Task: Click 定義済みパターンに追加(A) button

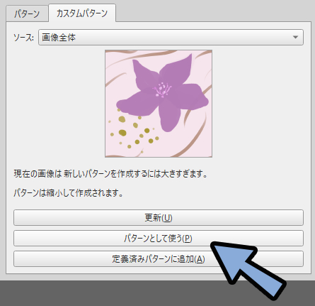Action: click(159, 259)
